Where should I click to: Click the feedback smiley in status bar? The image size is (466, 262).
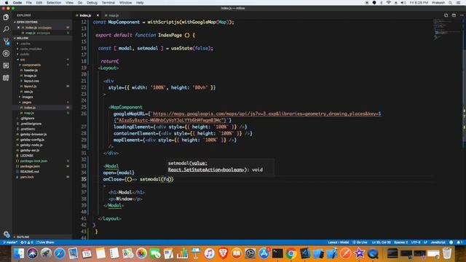tap(451, 242)
